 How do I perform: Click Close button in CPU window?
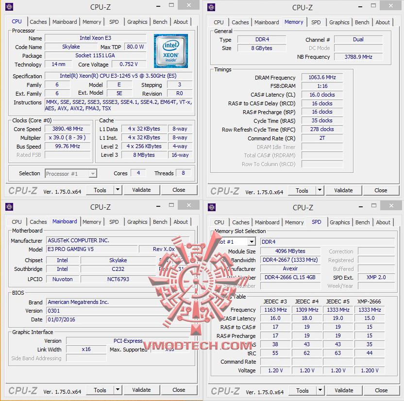point(179,190)
